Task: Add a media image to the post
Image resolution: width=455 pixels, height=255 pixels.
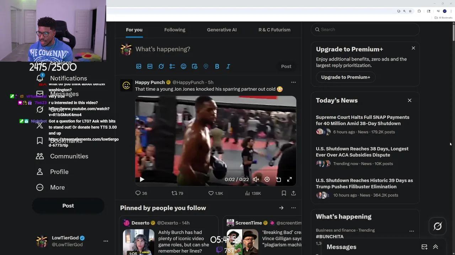Action: [x=139, y=66]
